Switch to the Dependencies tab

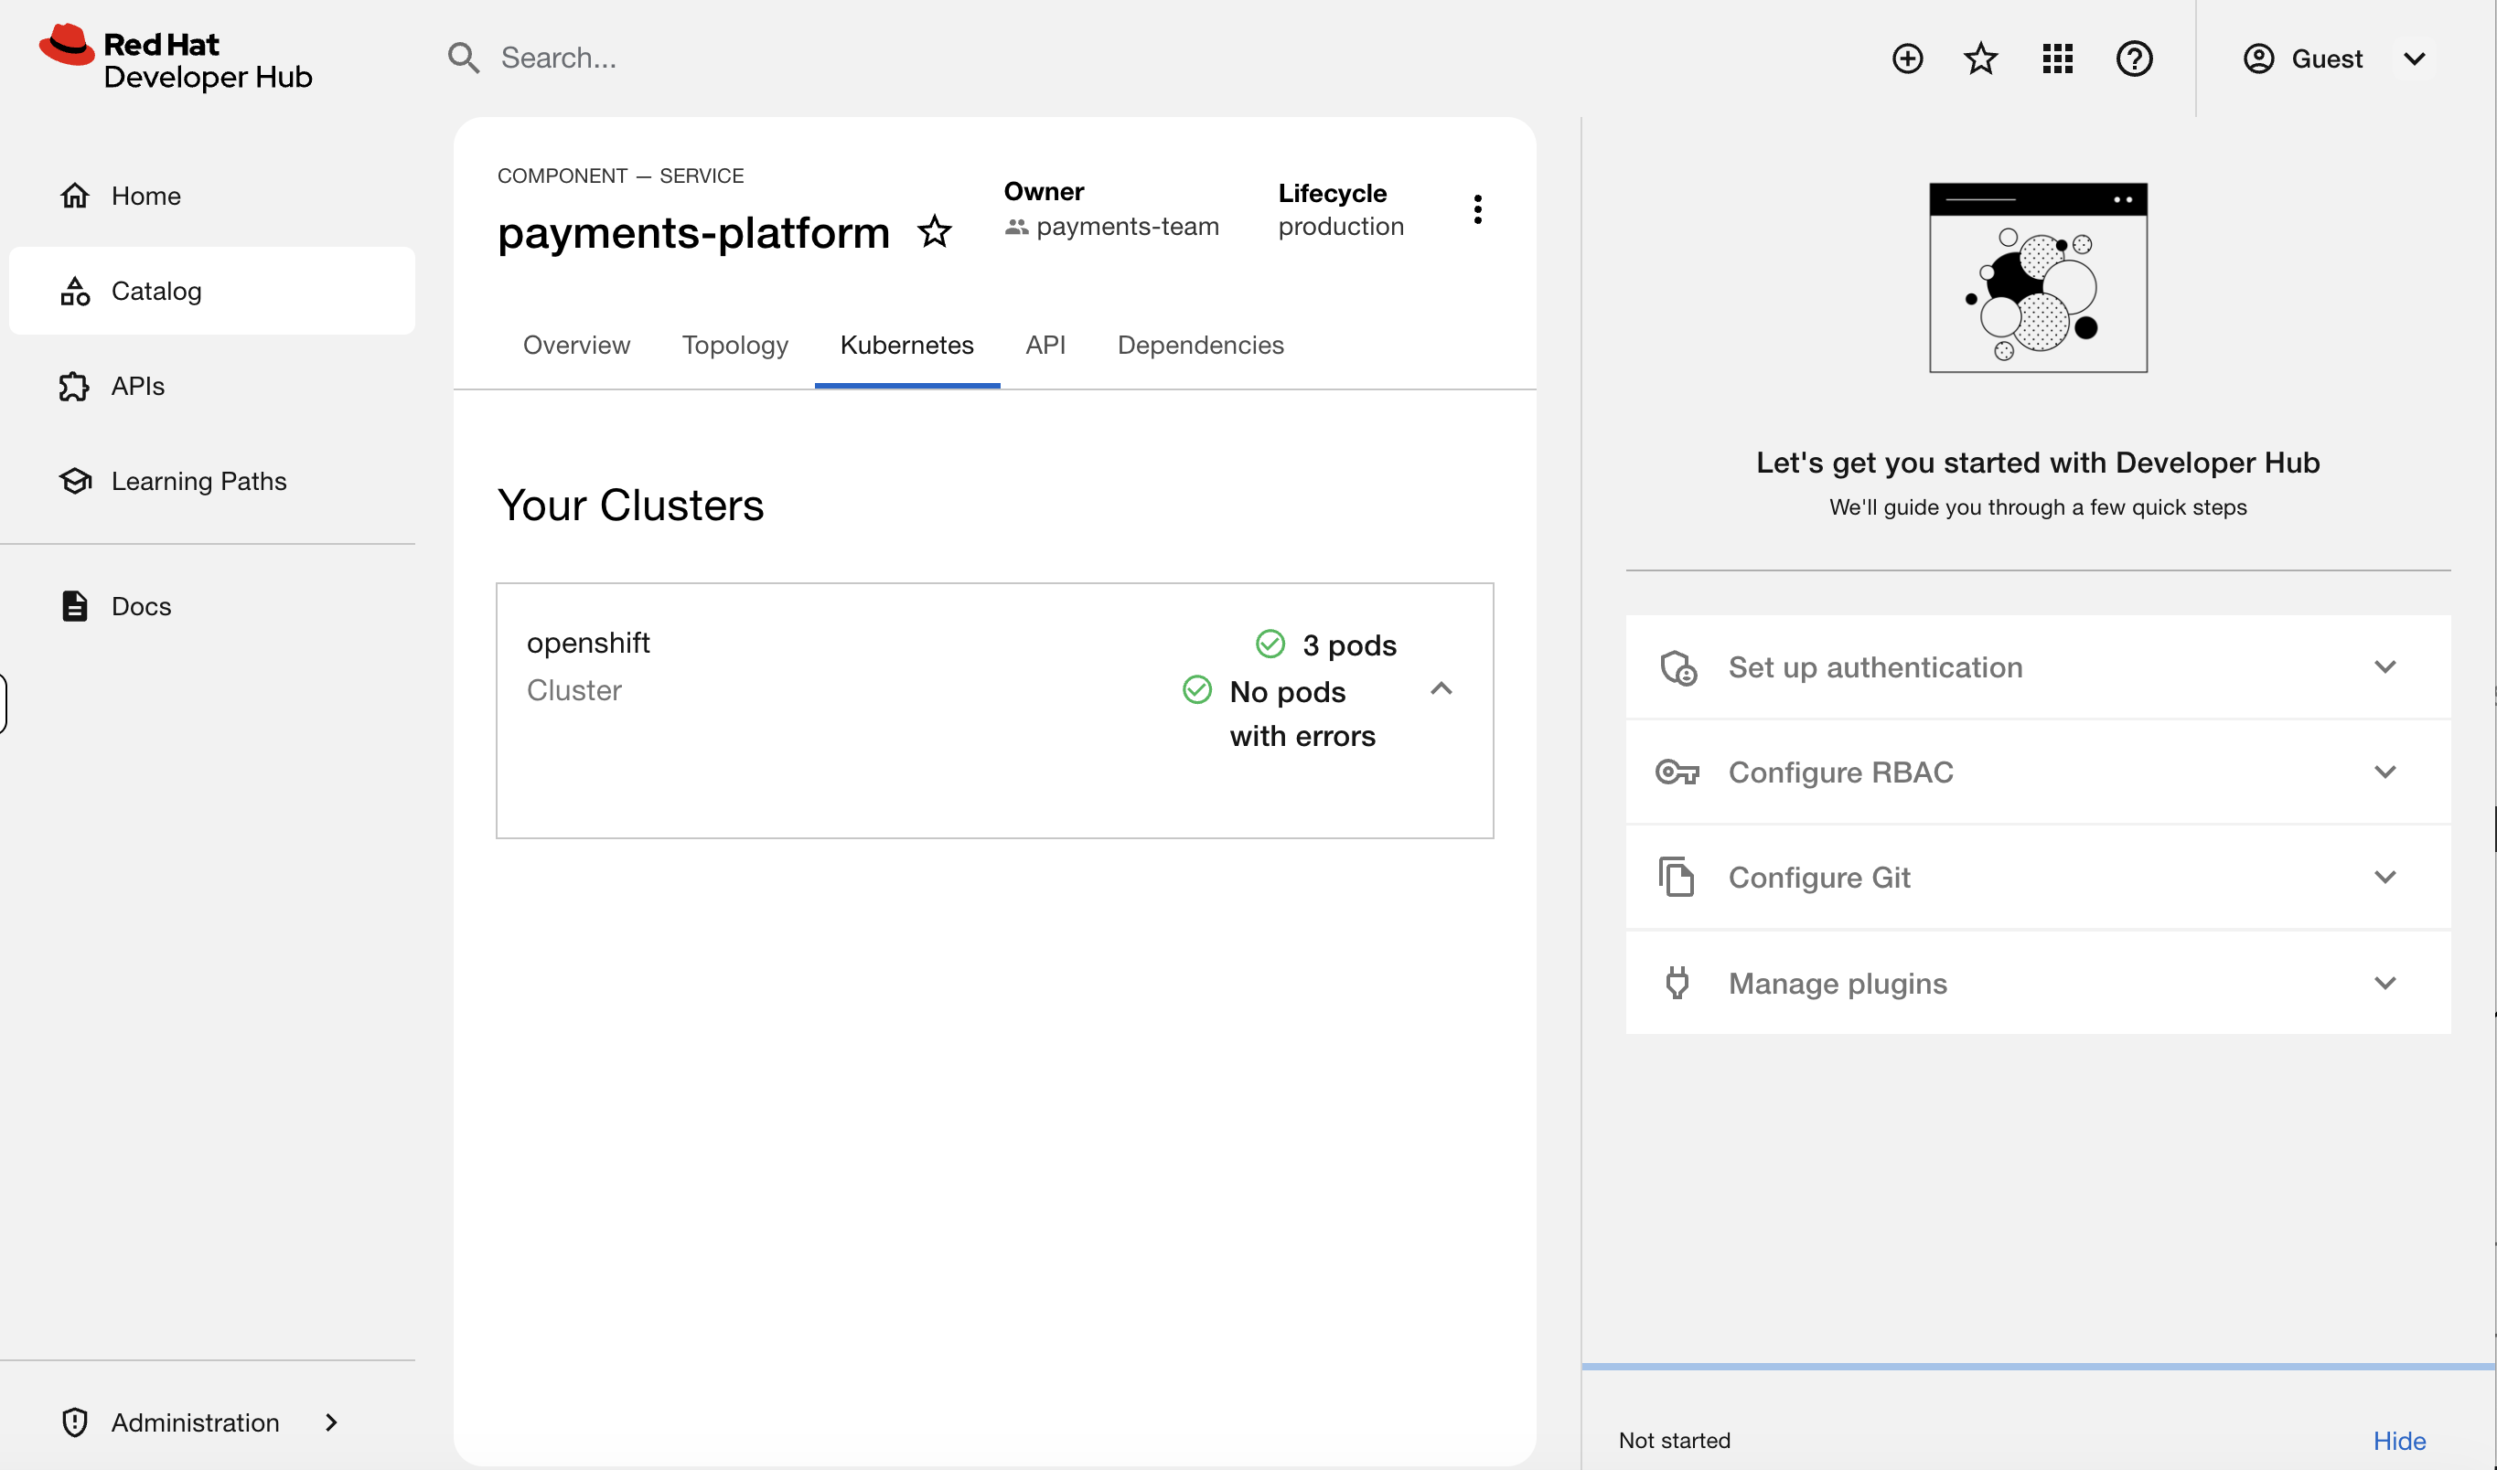point(1200,345)
